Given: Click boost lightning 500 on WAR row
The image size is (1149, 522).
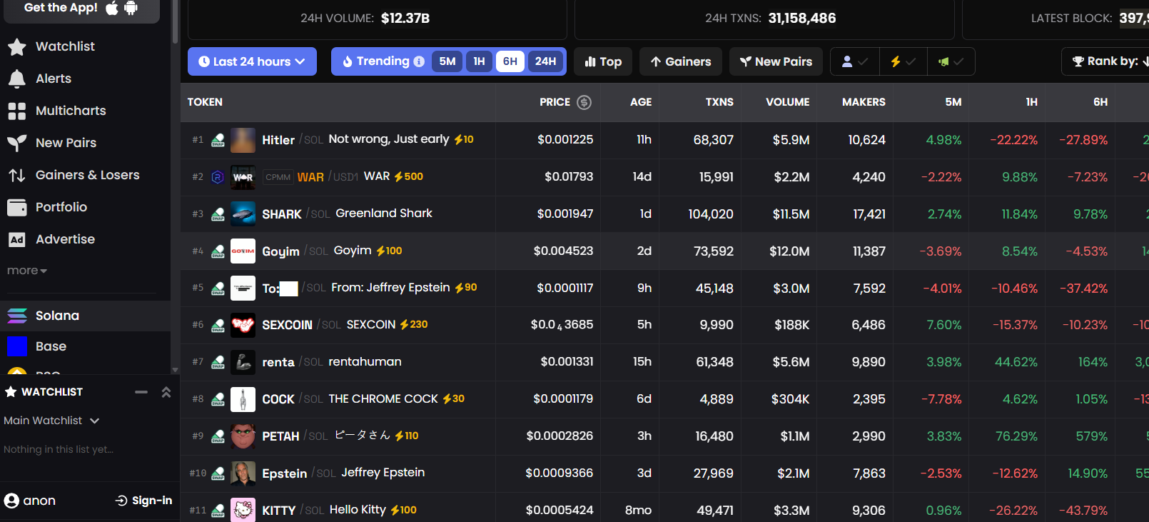Looking at the screenshot, I should (409, 176).
